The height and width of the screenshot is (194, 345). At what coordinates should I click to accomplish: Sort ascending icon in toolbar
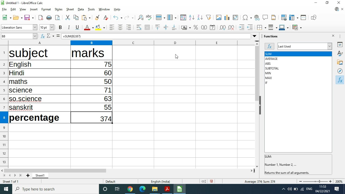192,18
